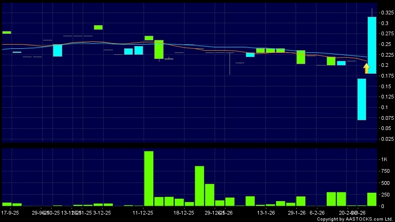Select the tallest volume bar above 1K
This screenshot has height=222, width=395.
click(x=149, y=178)
